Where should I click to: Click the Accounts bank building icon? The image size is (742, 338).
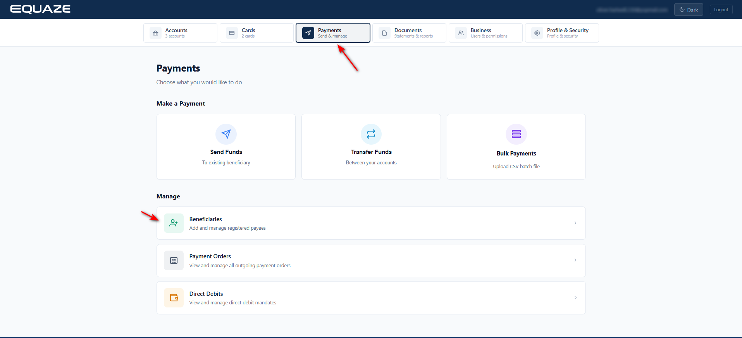tap(155, 33)
